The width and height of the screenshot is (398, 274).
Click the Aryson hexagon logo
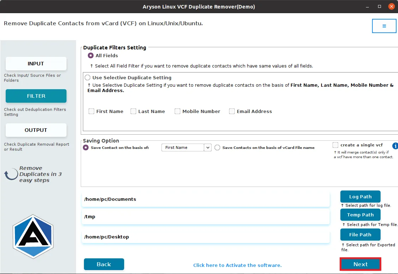click(x=33, y=237)
